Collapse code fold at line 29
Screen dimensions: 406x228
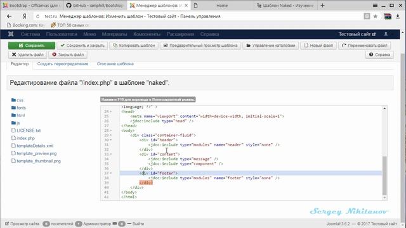[111, 135]
